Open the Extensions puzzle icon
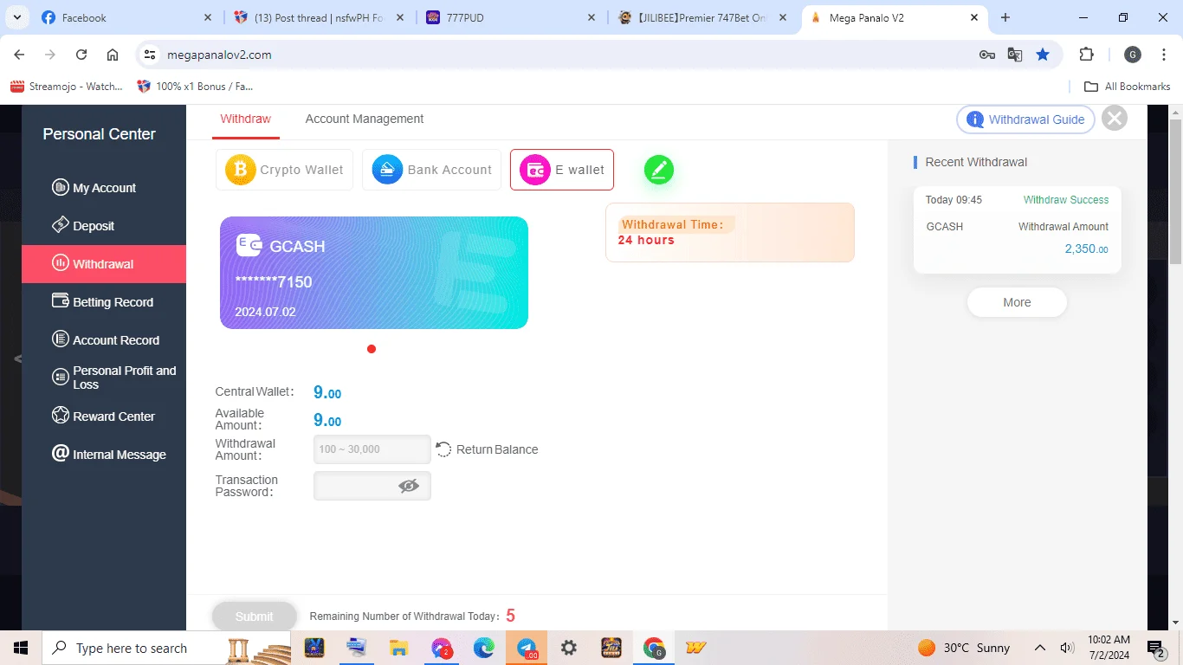The height and width of the screenshot is (665, 1183). (x=1086, y=55)
